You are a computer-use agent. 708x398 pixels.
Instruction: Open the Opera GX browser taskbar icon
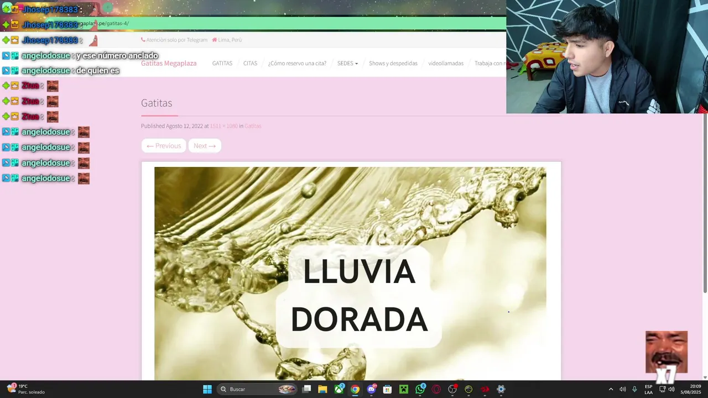pos(436,389)
